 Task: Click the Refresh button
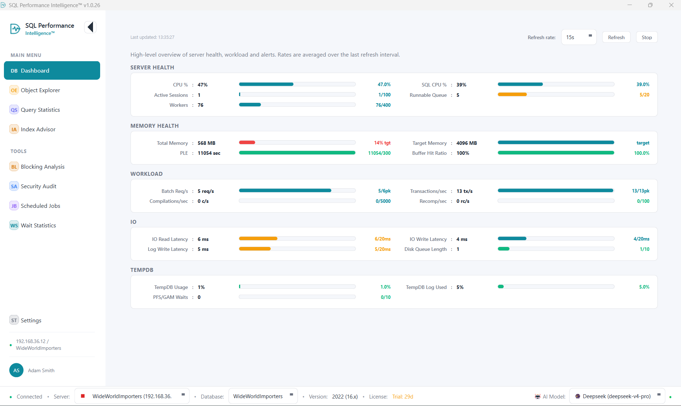(x=616, y=37)
